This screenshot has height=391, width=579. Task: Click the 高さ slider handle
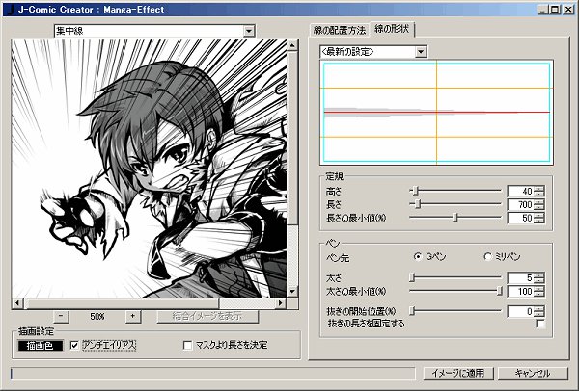click(416, 191)
